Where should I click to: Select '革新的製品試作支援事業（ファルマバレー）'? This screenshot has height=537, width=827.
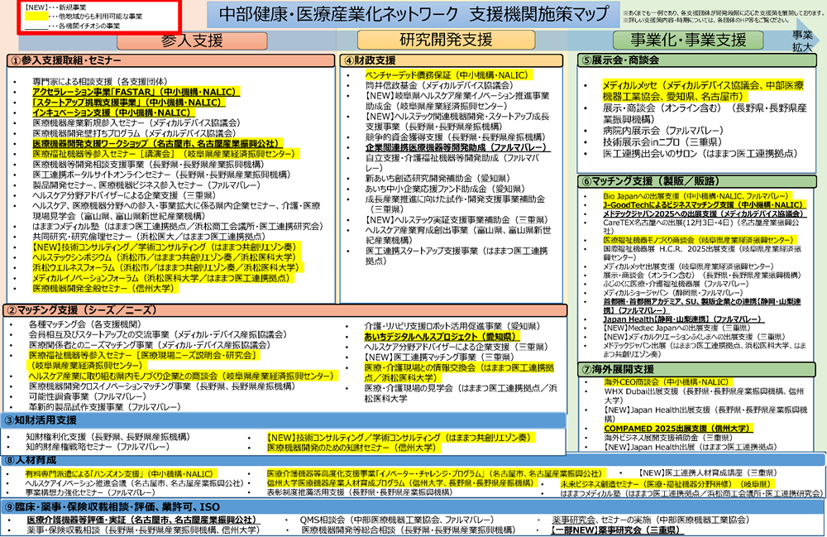click(x=104, y=407)
